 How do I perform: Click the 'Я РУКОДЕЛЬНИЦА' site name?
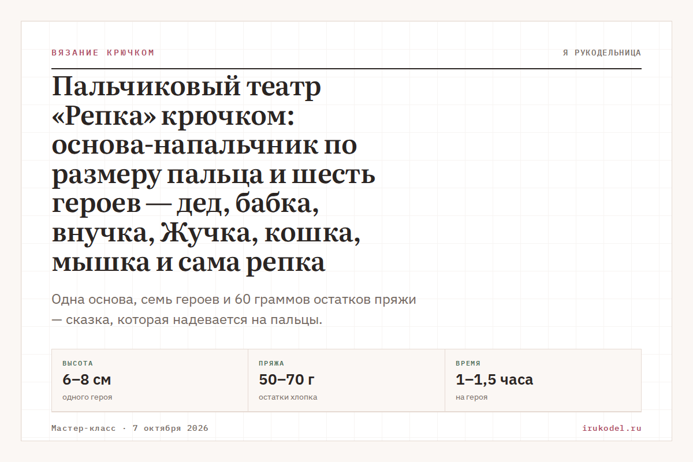(x=602, y=53)
